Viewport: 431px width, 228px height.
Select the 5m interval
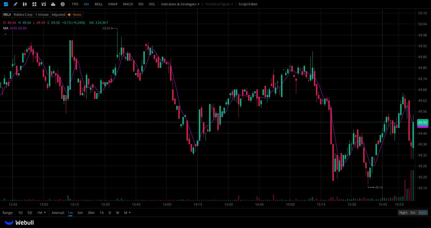tap(80, 213)
